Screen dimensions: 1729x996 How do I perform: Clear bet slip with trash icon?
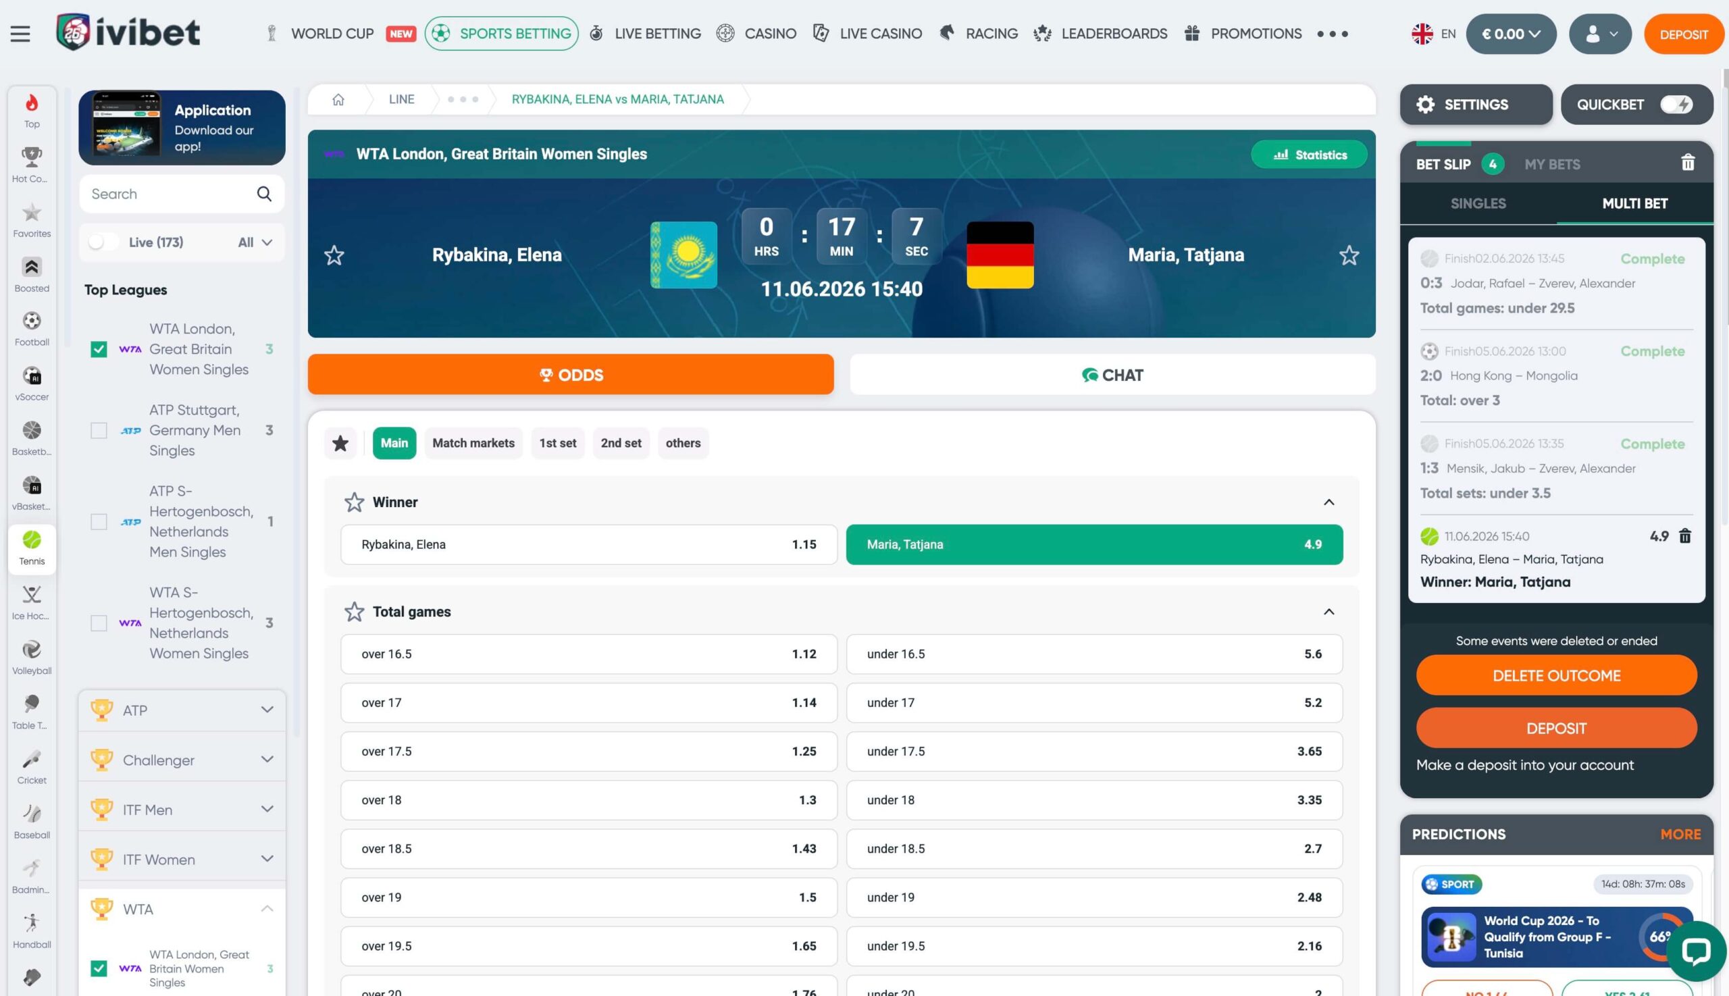tap(1687, 163)
